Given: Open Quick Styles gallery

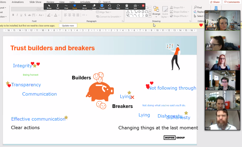Looking at the screenshot, I should [x=165, y=12].
